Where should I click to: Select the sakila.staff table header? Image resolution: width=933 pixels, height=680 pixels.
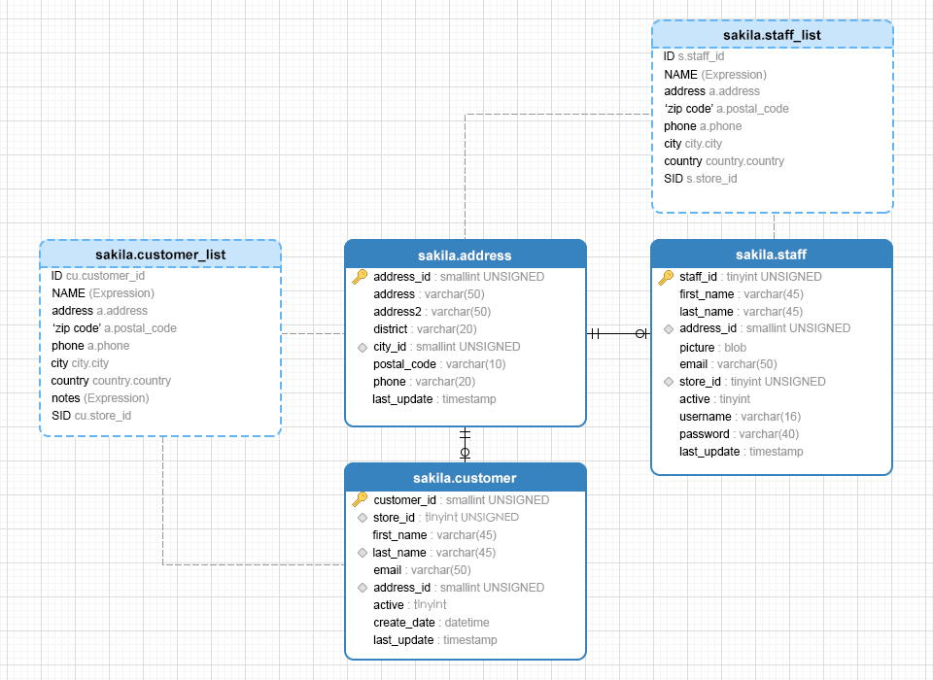click(x=772, y=255)
